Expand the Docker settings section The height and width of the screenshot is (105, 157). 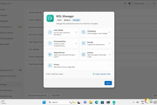click(35, 20)
